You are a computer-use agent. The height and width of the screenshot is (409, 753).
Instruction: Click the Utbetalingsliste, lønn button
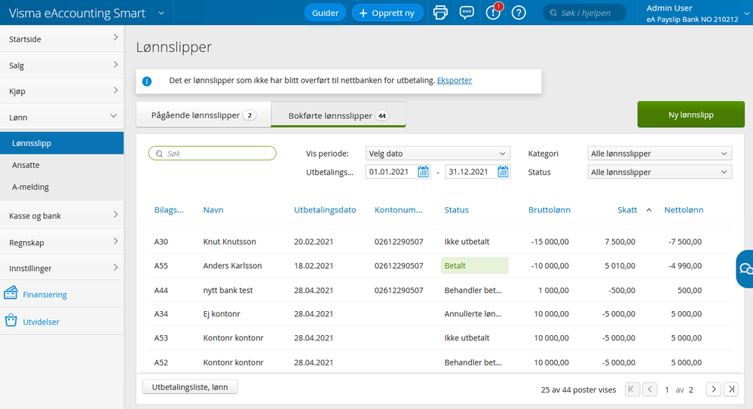click(x=190, y=387)
